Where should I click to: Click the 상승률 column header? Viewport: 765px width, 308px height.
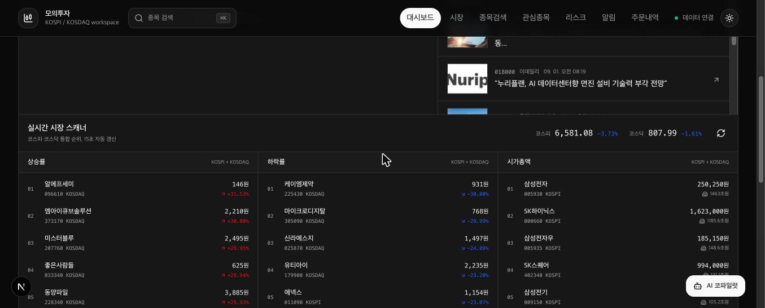36,162
